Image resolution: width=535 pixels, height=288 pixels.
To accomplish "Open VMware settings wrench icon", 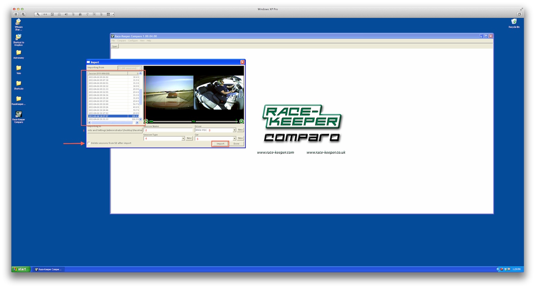I will [x=38, y=14].
